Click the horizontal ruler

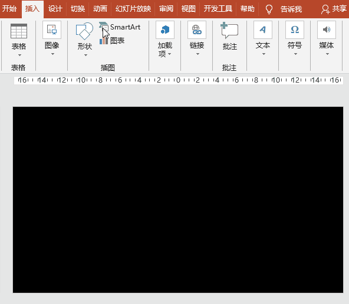(179, 80)
